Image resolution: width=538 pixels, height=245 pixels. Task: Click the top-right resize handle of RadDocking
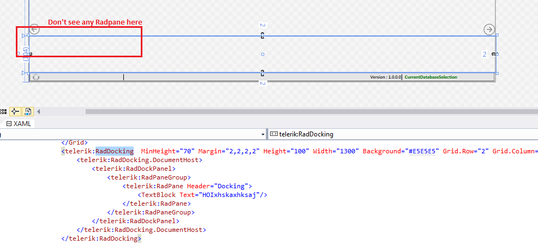497,35
